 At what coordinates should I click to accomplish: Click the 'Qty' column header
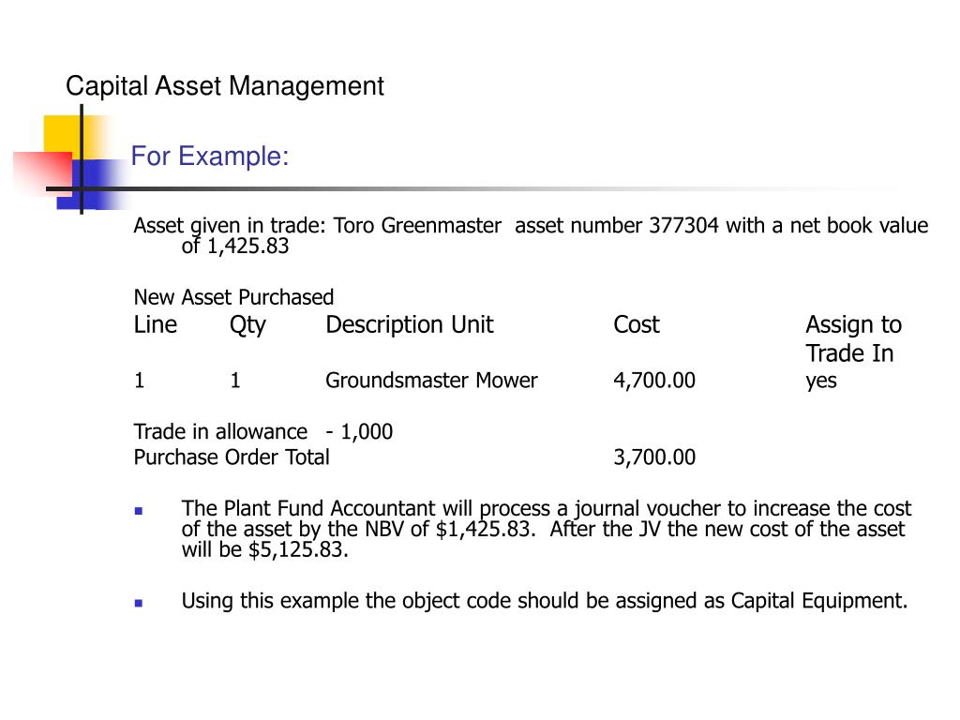[247, 325]
